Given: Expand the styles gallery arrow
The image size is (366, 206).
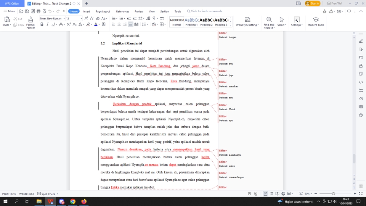Looking at the screenshot, I should tap(230, 26).
